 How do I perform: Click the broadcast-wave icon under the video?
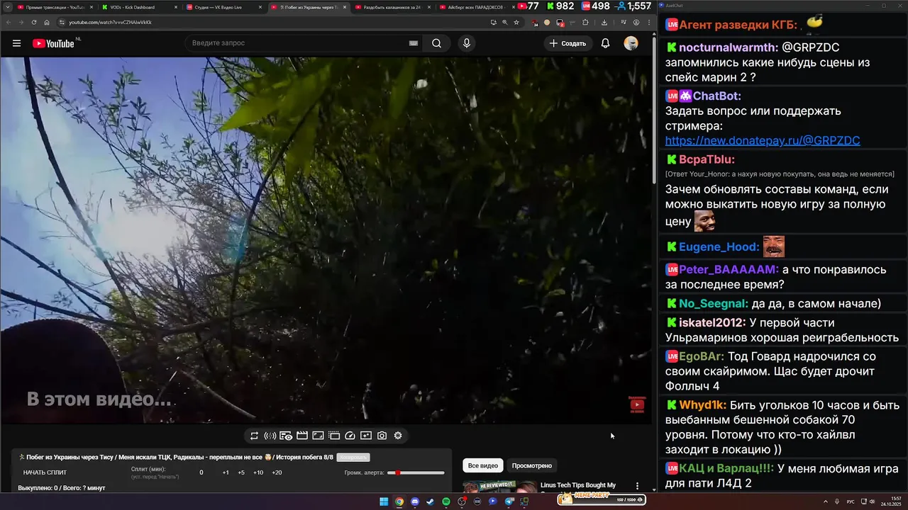tap(270, 436)
